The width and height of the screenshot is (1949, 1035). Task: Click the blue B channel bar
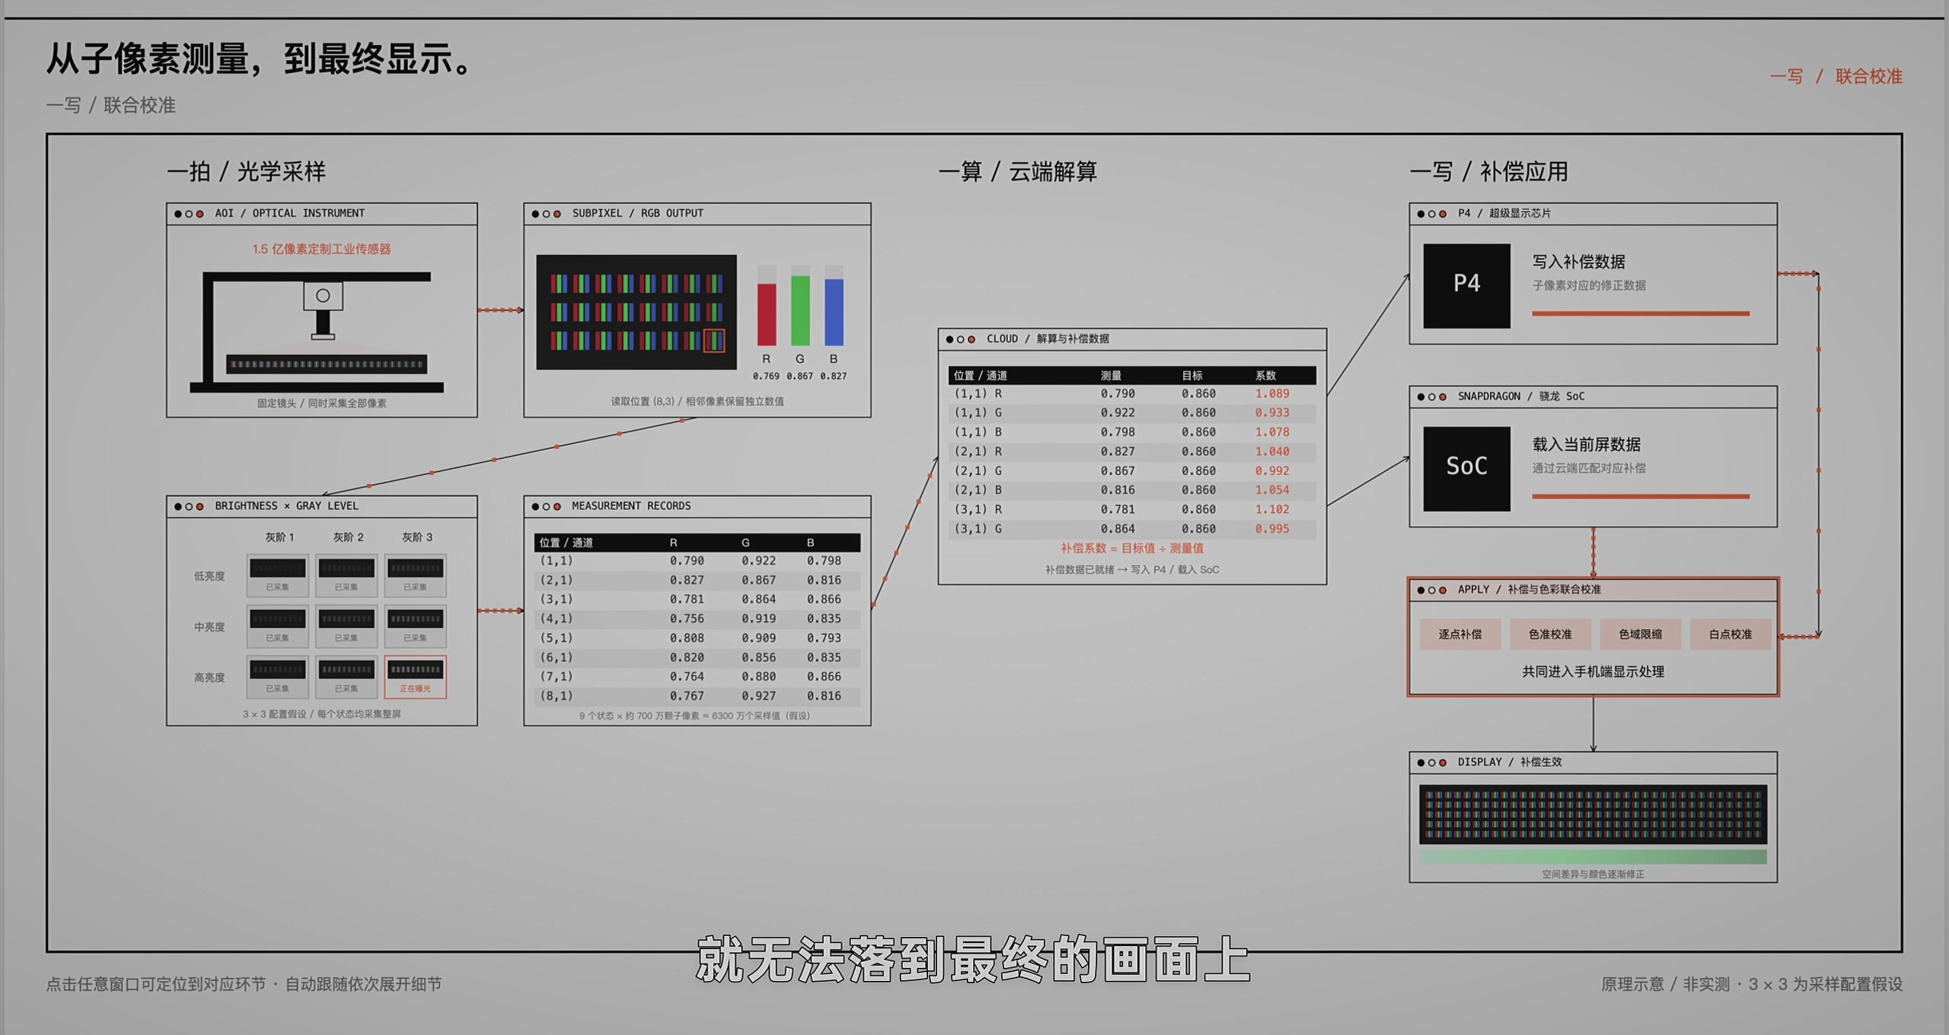pos(834,312)
